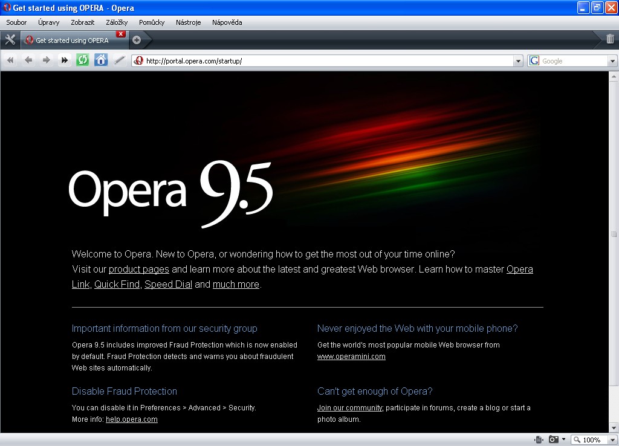Go back with the Back arrow
The width and height of the screenshot is (619, 446).
28,60
